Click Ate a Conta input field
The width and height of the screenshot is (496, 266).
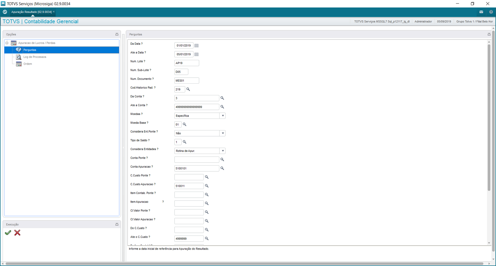pos(197,107)
